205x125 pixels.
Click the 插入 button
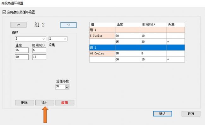(x=44, y=103)
